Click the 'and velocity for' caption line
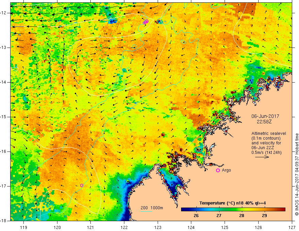This screenshot has height=231, width=299. click(266, 143)
